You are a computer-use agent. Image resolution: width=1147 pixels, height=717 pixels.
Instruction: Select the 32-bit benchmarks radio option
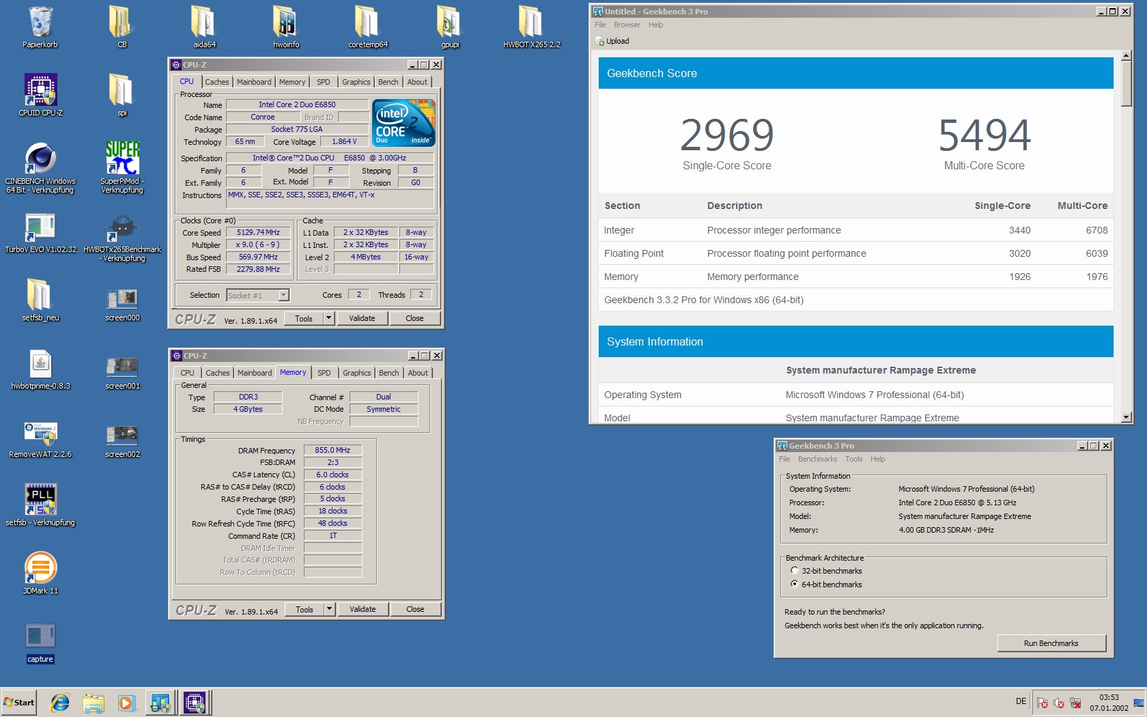click(794, 570)
